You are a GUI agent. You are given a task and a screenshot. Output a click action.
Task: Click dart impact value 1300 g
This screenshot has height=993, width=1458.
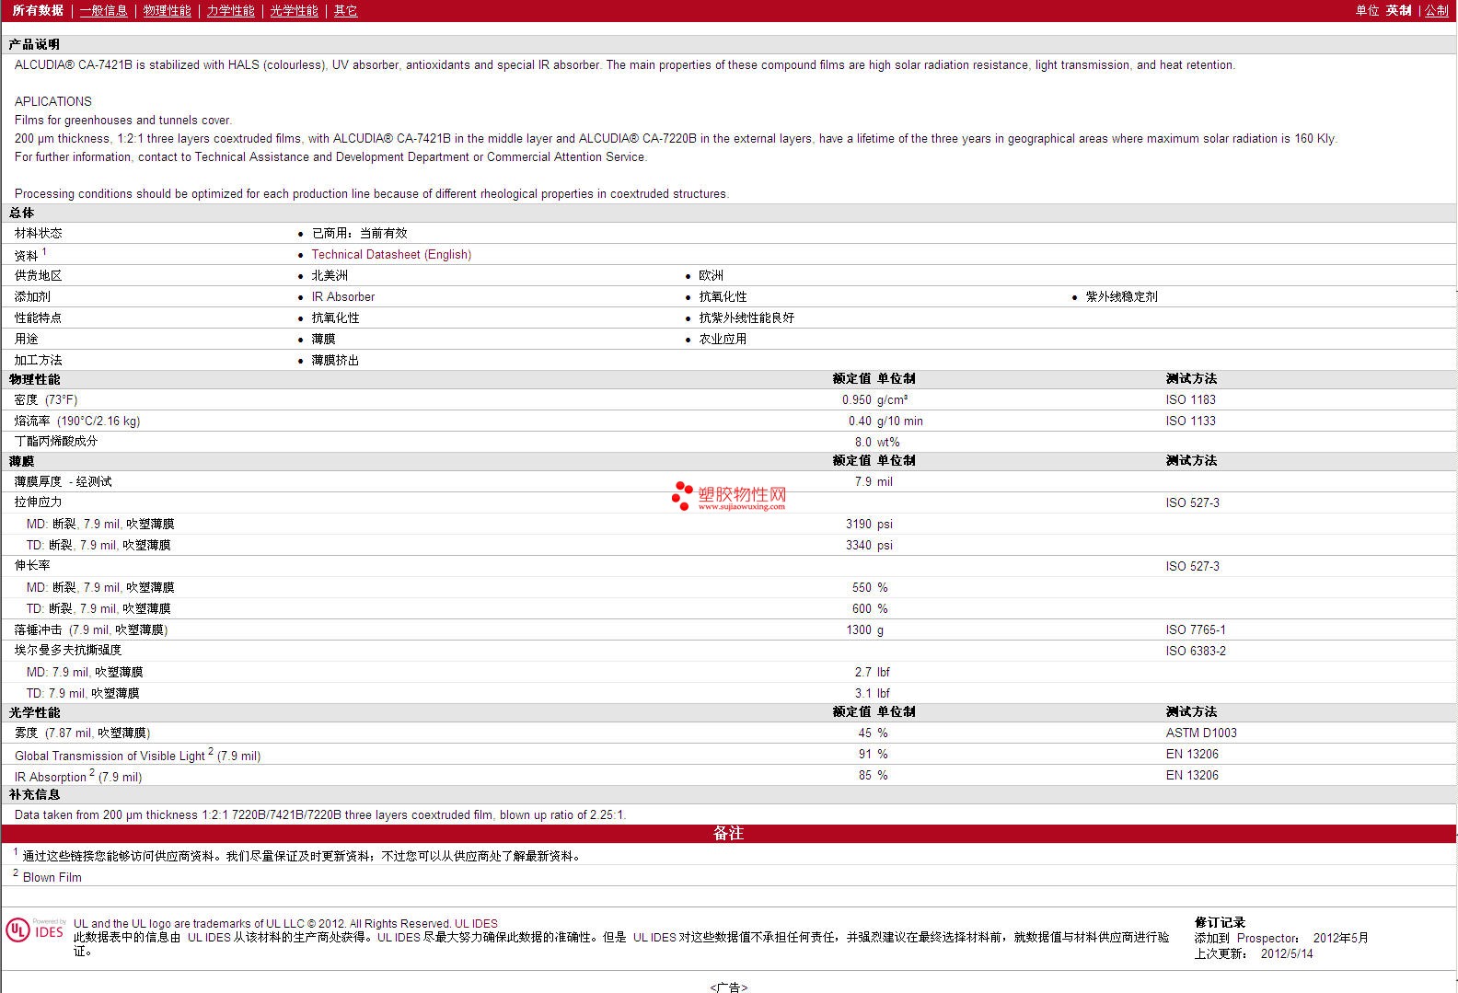pyautogui.click(x=865, y=630)
